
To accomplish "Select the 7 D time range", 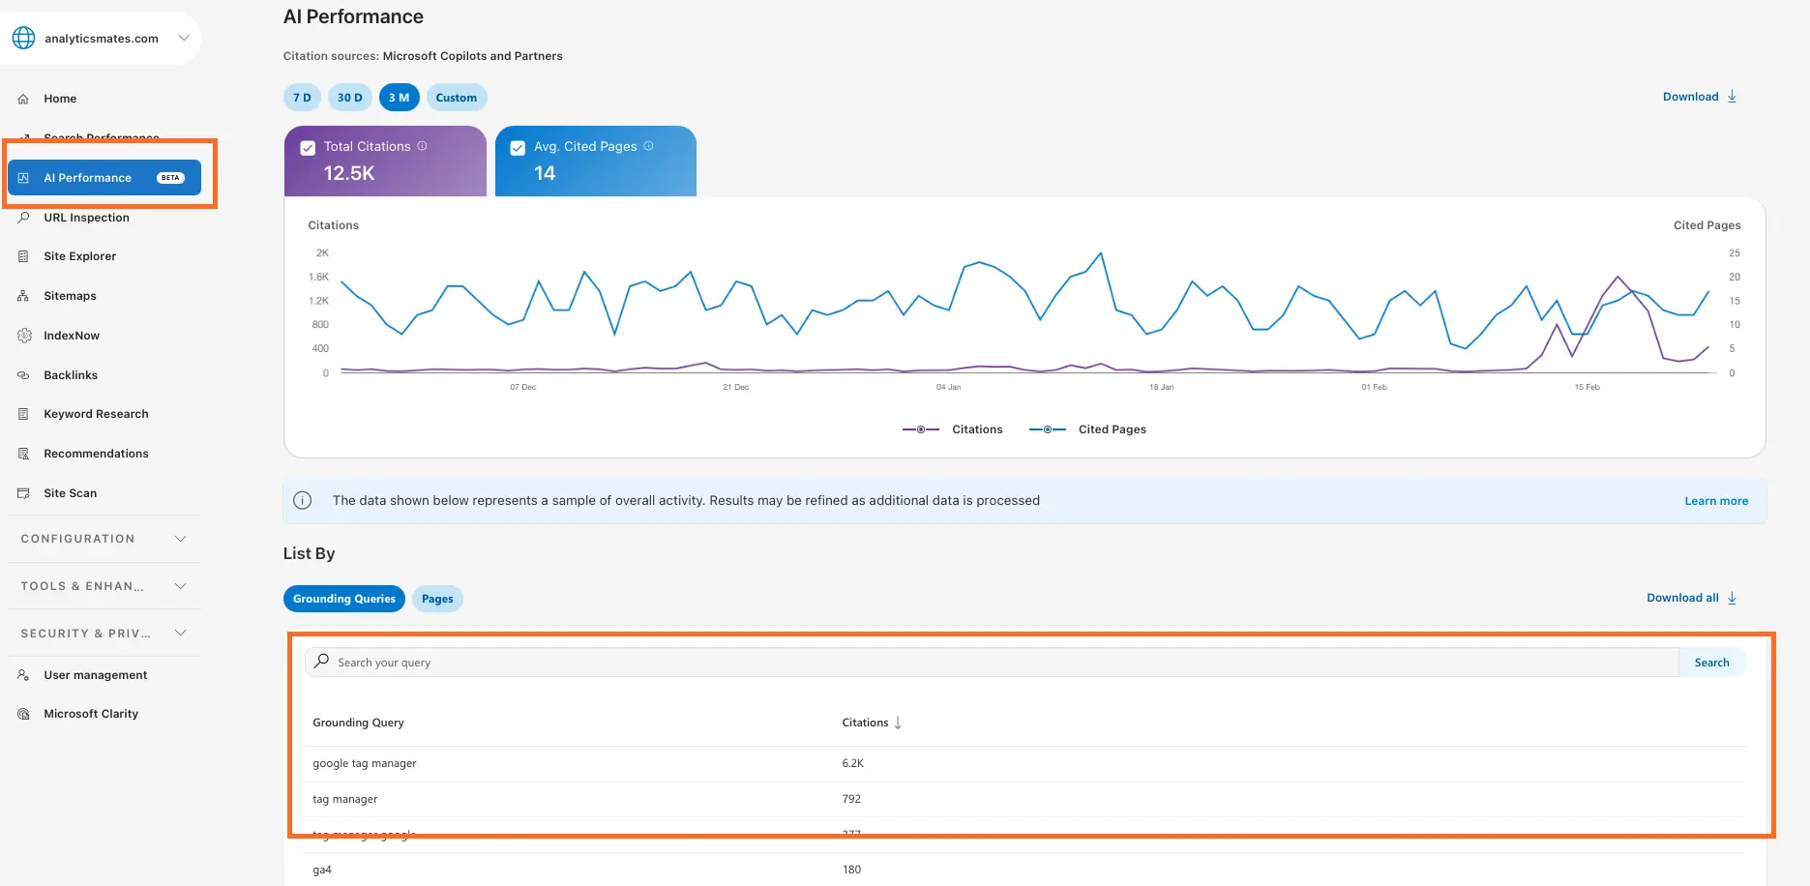I will (x=301, y=97).
